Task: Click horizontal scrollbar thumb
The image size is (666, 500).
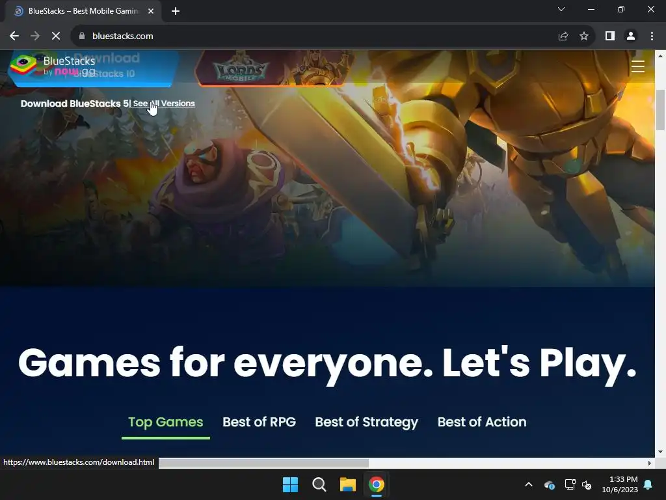Action: (x=263, y=463)
